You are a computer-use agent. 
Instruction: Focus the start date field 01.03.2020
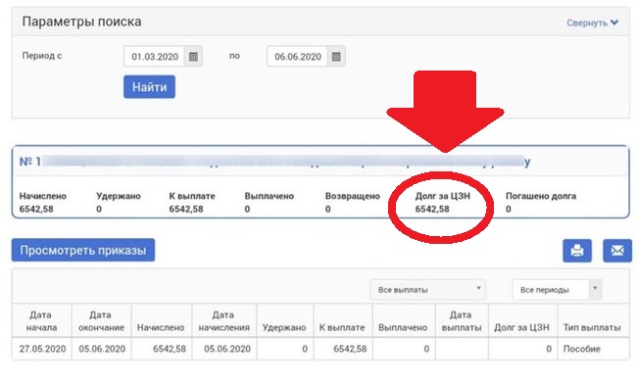(x=155, y=57)
